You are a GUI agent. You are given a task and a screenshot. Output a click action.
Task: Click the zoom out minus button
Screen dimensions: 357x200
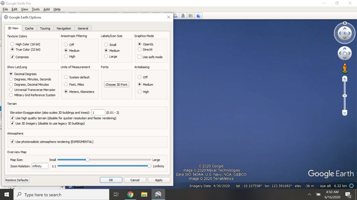(x=345, y=113)
